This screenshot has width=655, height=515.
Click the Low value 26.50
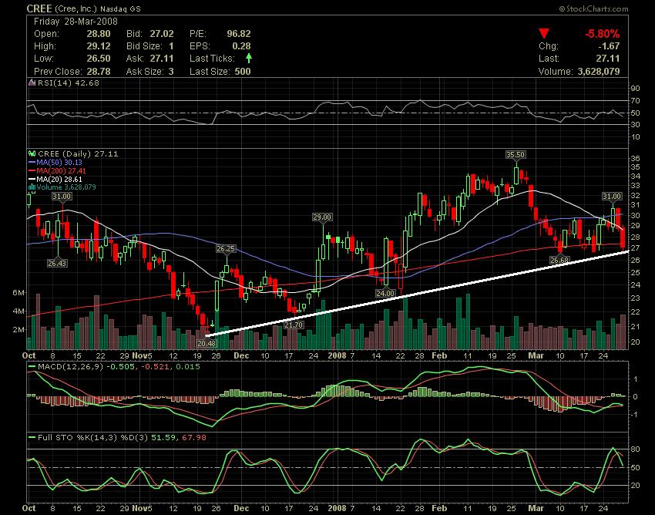click(x=99, y=59)
